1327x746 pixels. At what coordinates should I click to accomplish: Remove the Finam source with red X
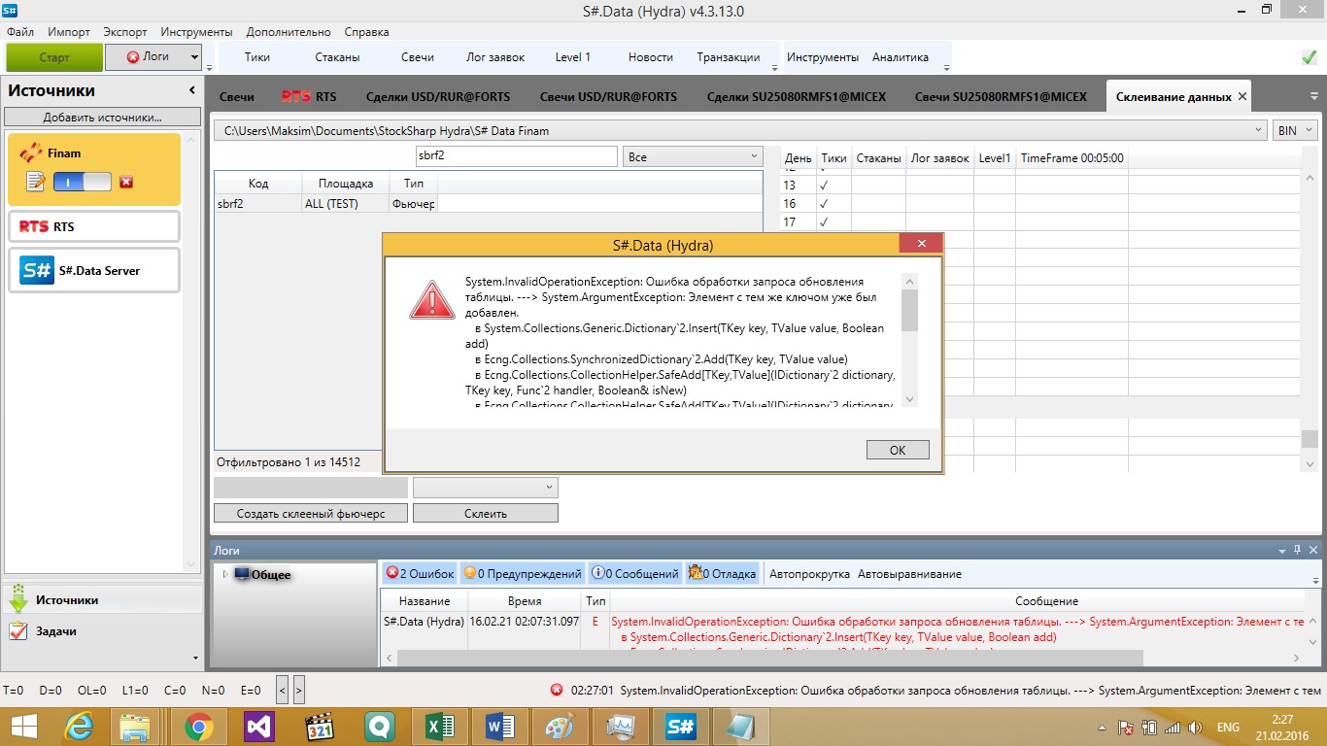coord(126,182)
